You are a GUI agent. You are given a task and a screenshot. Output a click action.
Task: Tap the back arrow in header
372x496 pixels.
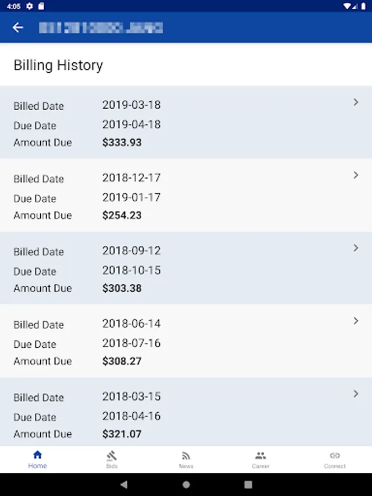coord(18,28)
